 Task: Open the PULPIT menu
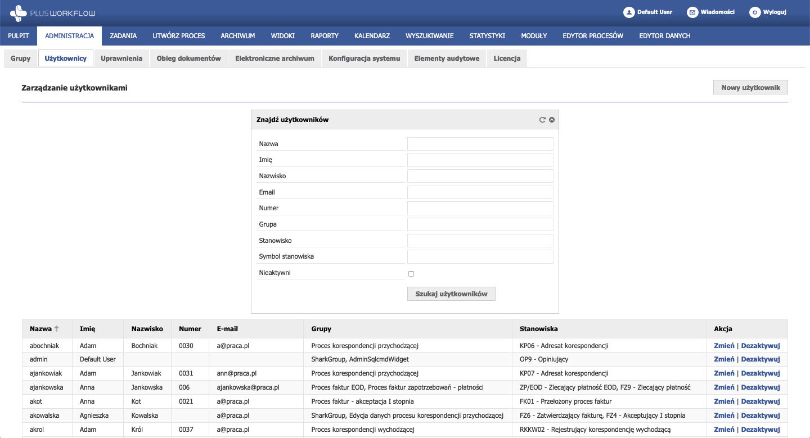[19, 35]
